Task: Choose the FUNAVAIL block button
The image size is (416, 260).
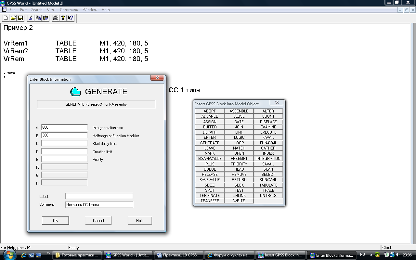Action: 268,143
